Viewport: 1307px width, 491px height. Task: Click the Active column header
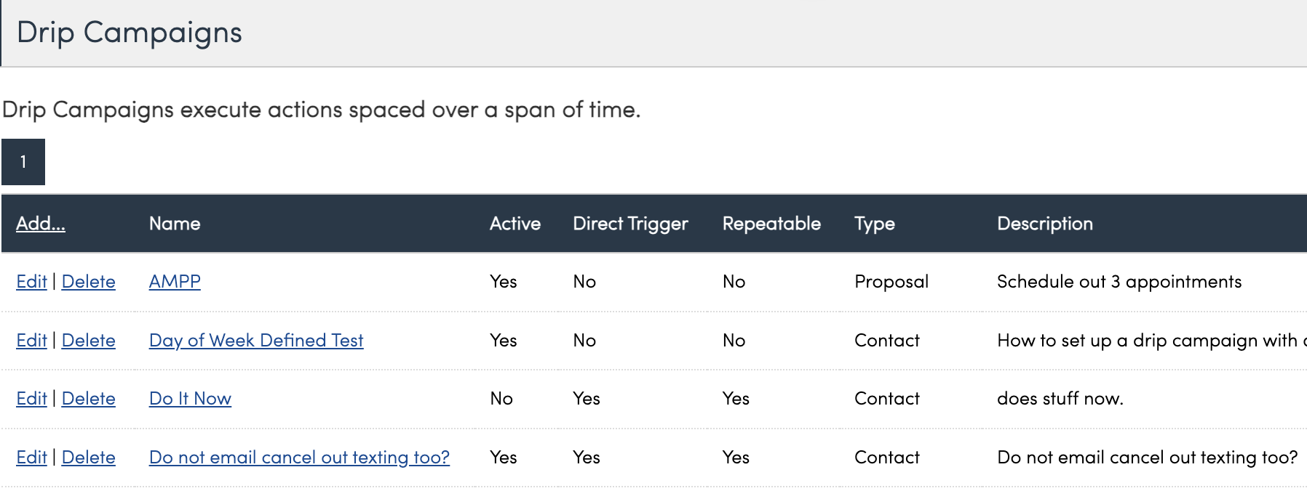[x=515, y=224]
